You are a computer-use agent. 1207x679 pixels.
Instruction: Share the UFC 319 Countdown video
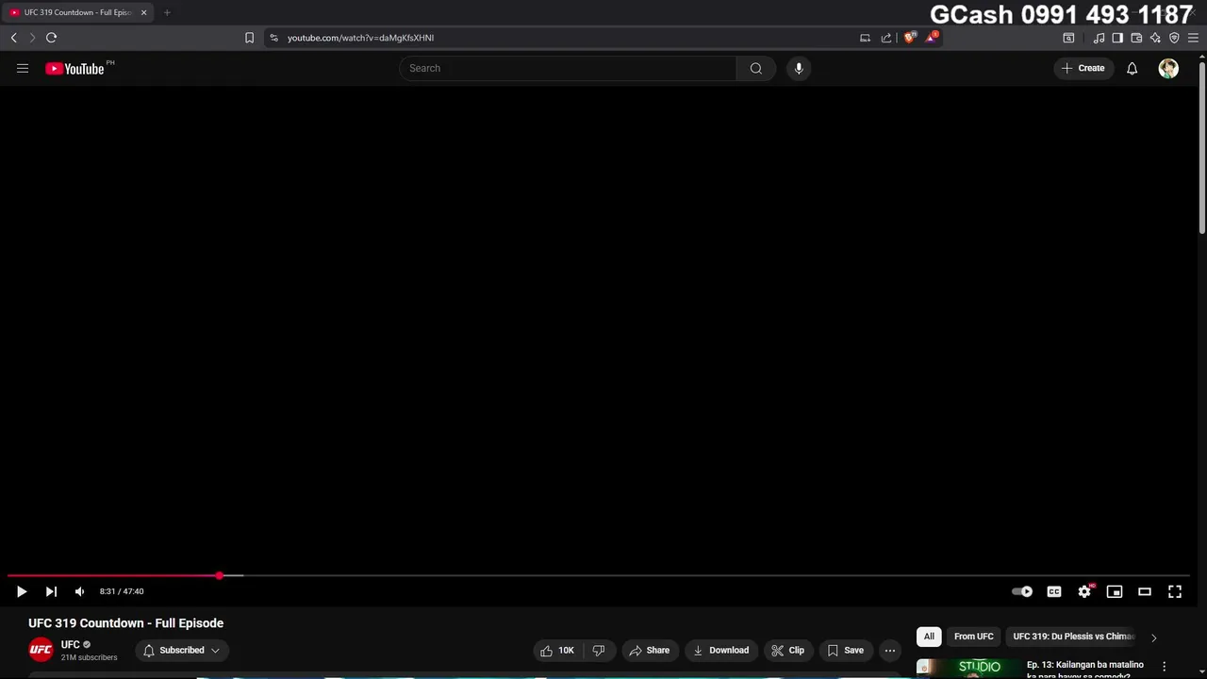pos(649,650)
